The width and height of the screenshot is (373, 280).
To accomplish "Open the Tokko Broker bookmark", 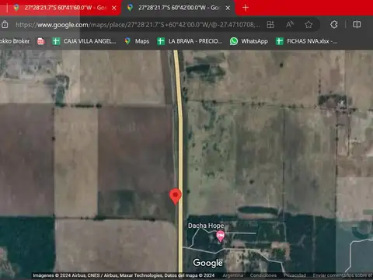I will (15, 41).
